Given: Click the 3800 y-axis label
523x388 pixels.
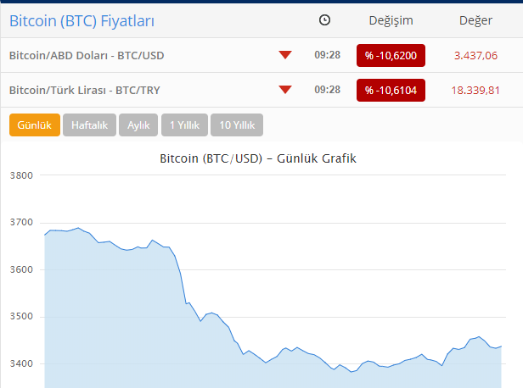Looking at the screenshot, I should point(21,175).
